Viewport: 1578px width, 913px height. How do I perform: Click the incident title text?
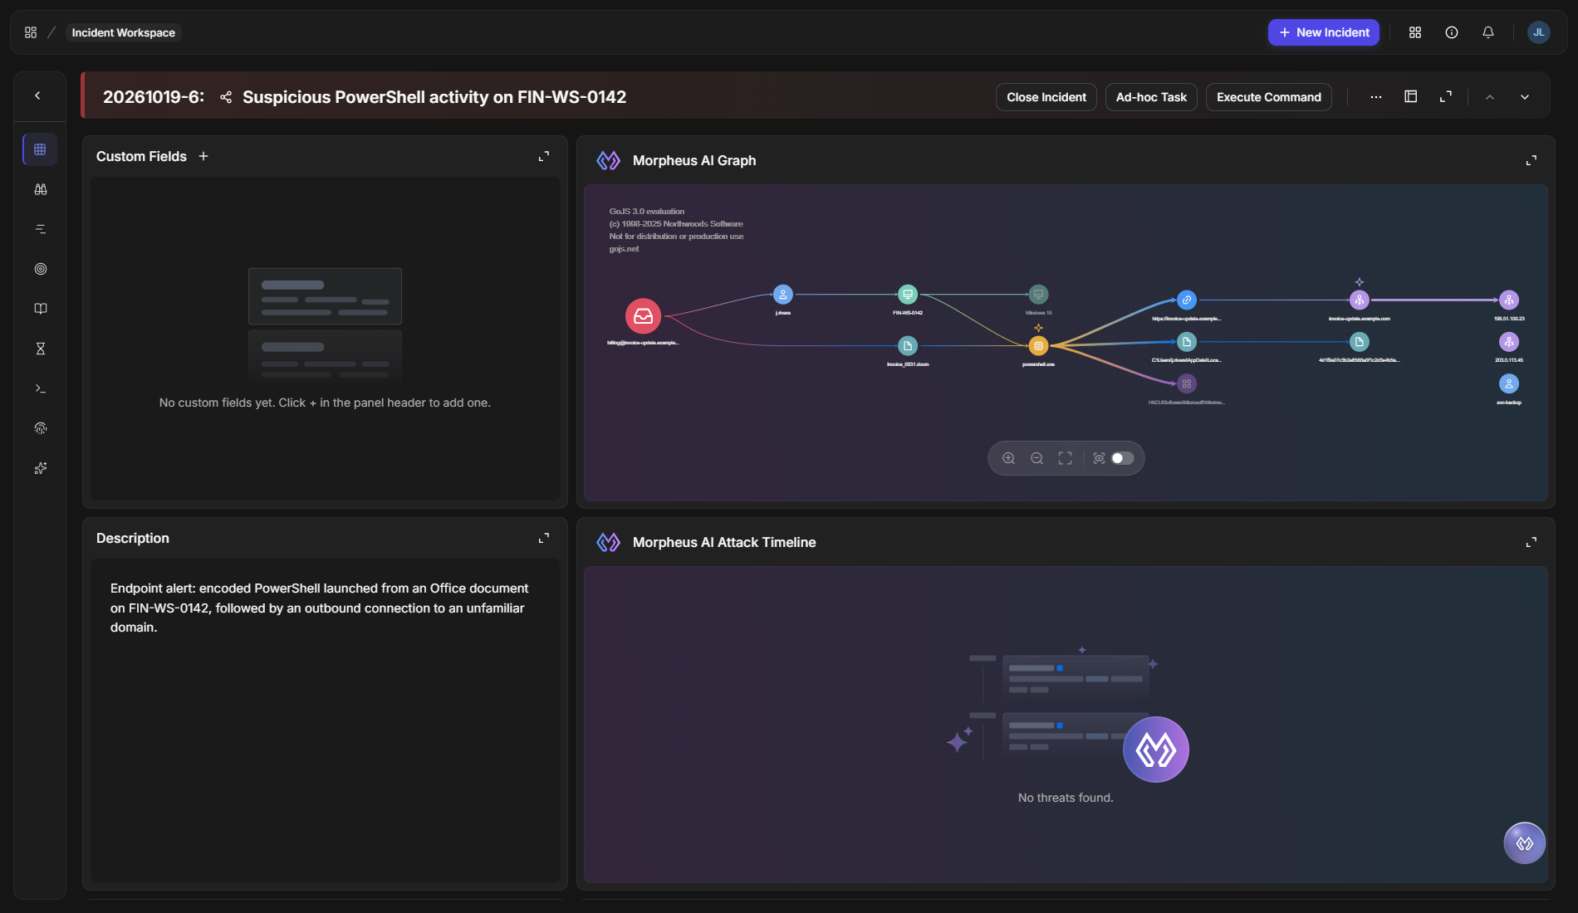point(434,97)
